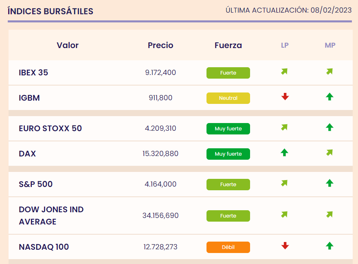
Task: Click IGBM red down arrow in LP column
Action: pyautogui.click(x=285, y=97)
